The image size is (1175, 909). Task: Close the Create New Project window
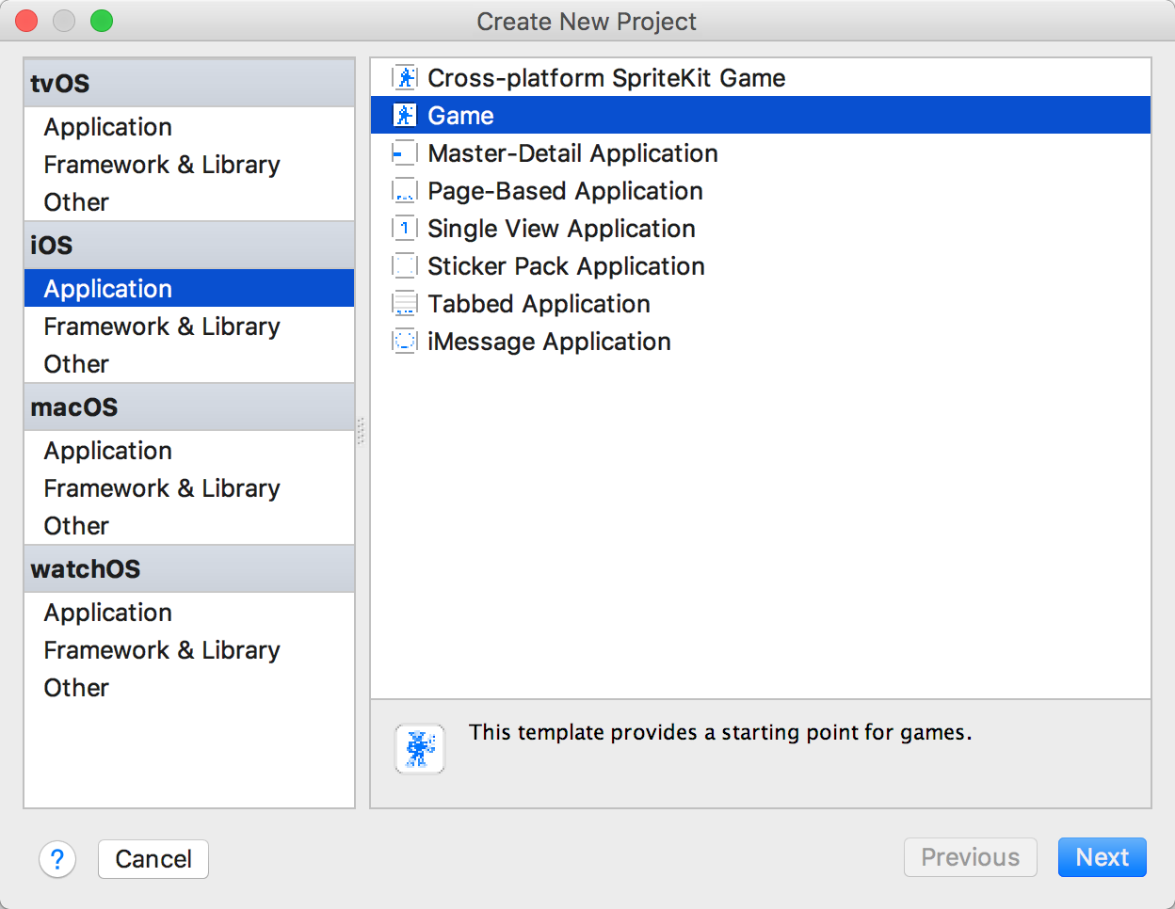pos(26,21)
